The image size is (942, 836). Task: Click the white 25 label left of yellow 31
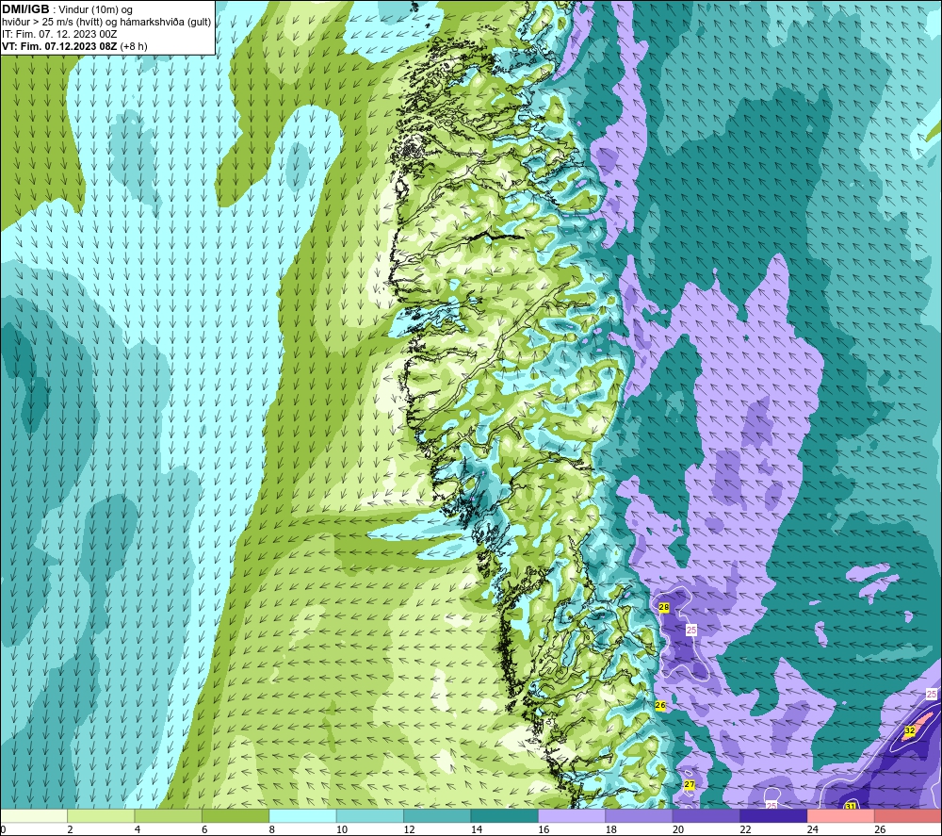pyautogui.click(x=771, y=806)
